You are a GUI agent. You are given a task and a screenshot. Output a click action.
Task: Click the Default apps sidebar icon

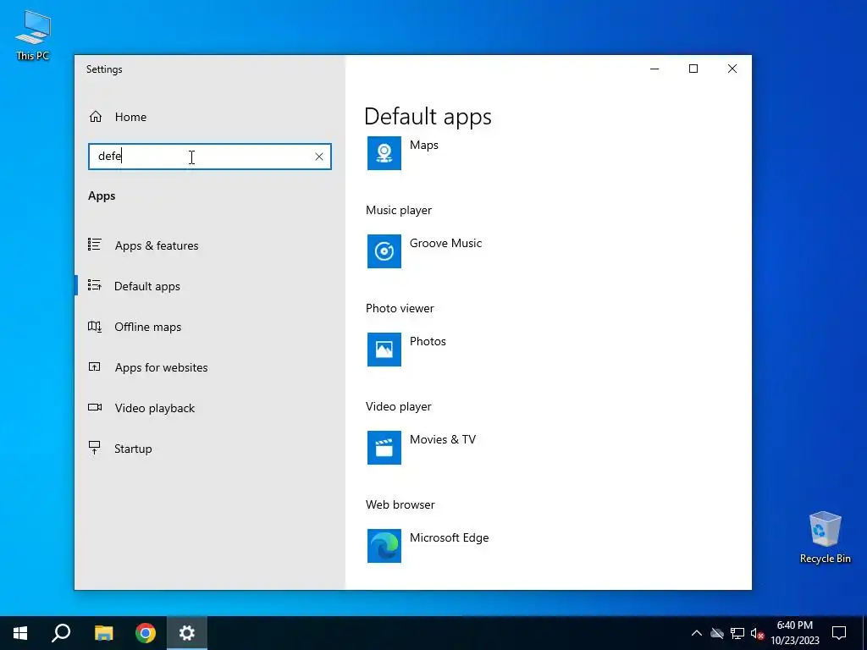(x=95, y=285)
